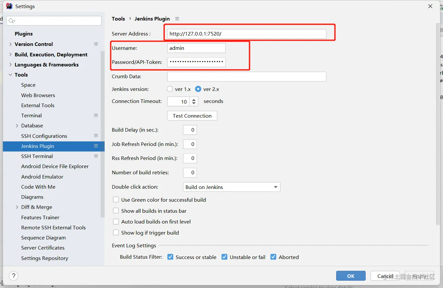Viewport: 443px width, 288px height.
Task: Select Server Certificates in the Tools list
Action: [43, 248]
